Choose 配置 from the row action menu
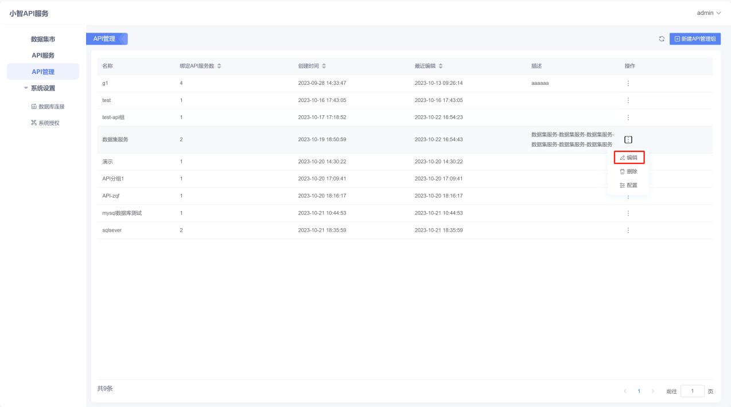Image resolution: width=731 pixels, height=407 pixels. point(629,185)
